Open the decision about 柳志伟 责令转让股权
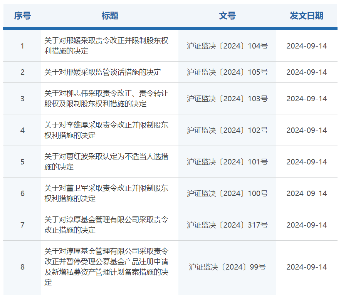 (x=106, y=99)
